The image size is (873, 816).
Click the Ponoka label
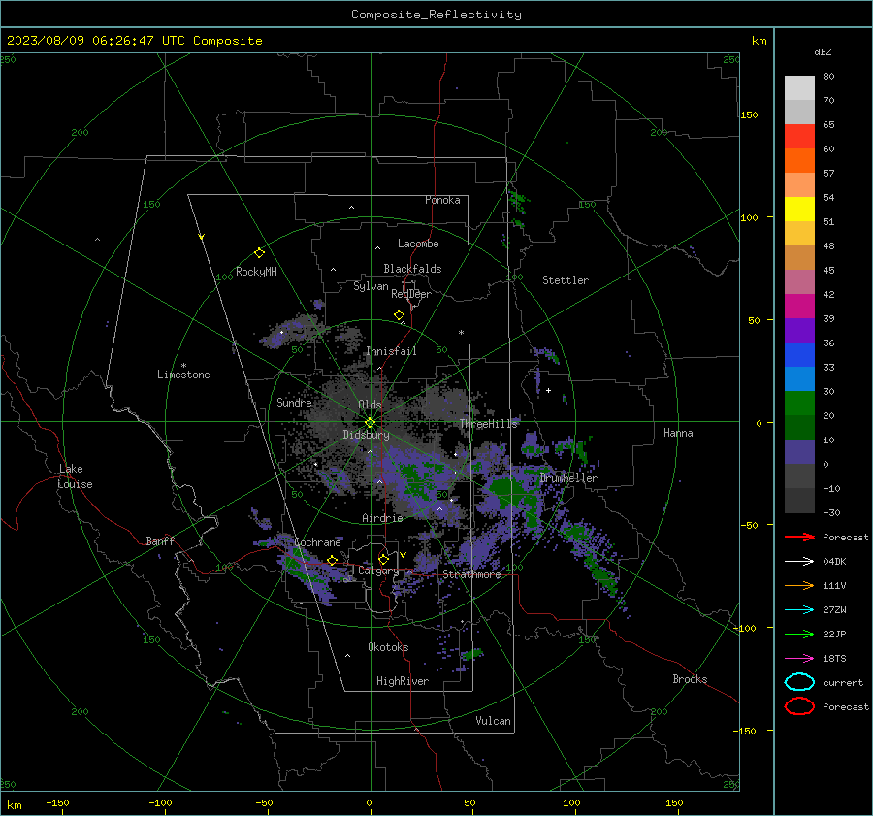(442, 200)
